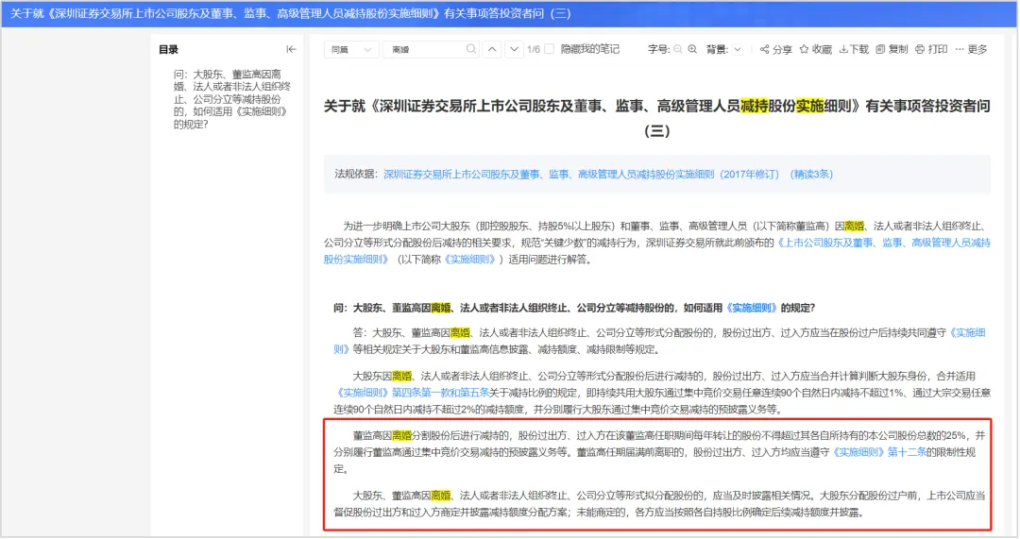Open the 更多 more options menu
The width and height of the screenshot is (1020, 539).
(x=971, y=49)
